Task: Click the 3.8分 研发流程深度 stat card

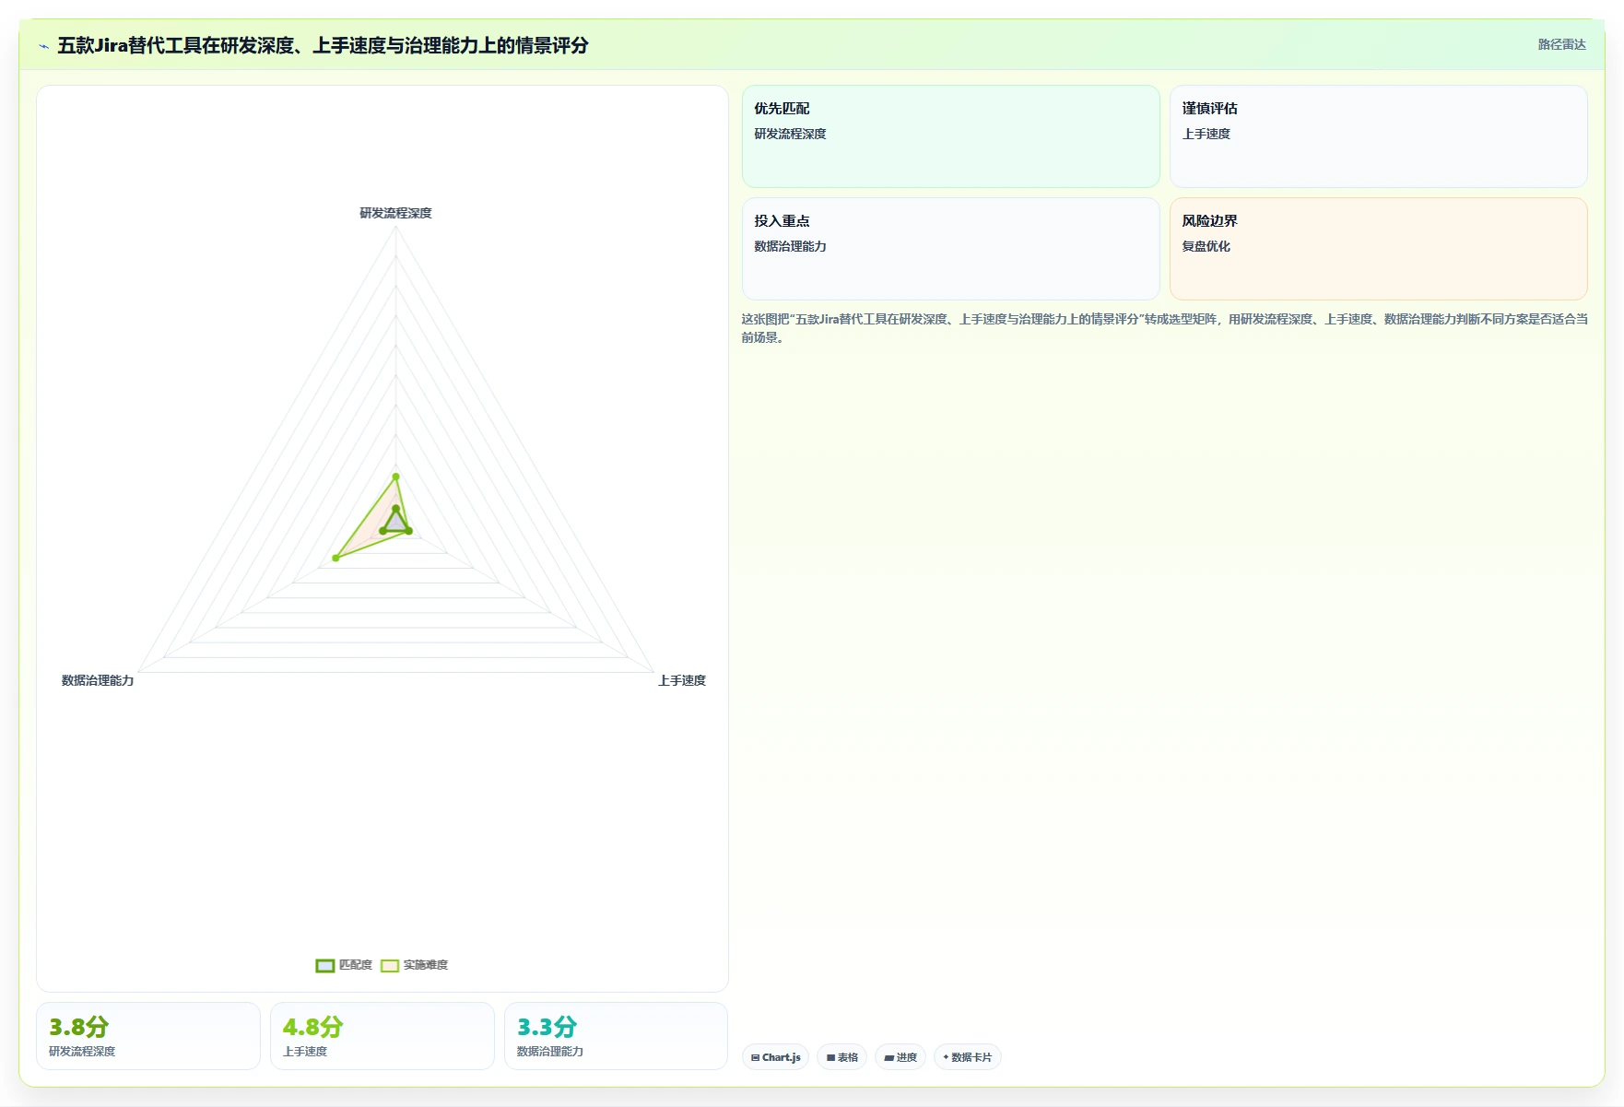Action: pos(148,1036)
